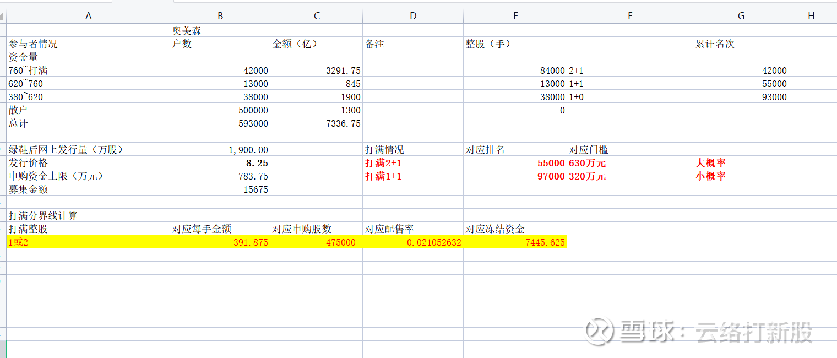Click the bold 8.25 price cell
This screenshot has width=837, height=358.
pyautogui.click(x=220, y=162)
